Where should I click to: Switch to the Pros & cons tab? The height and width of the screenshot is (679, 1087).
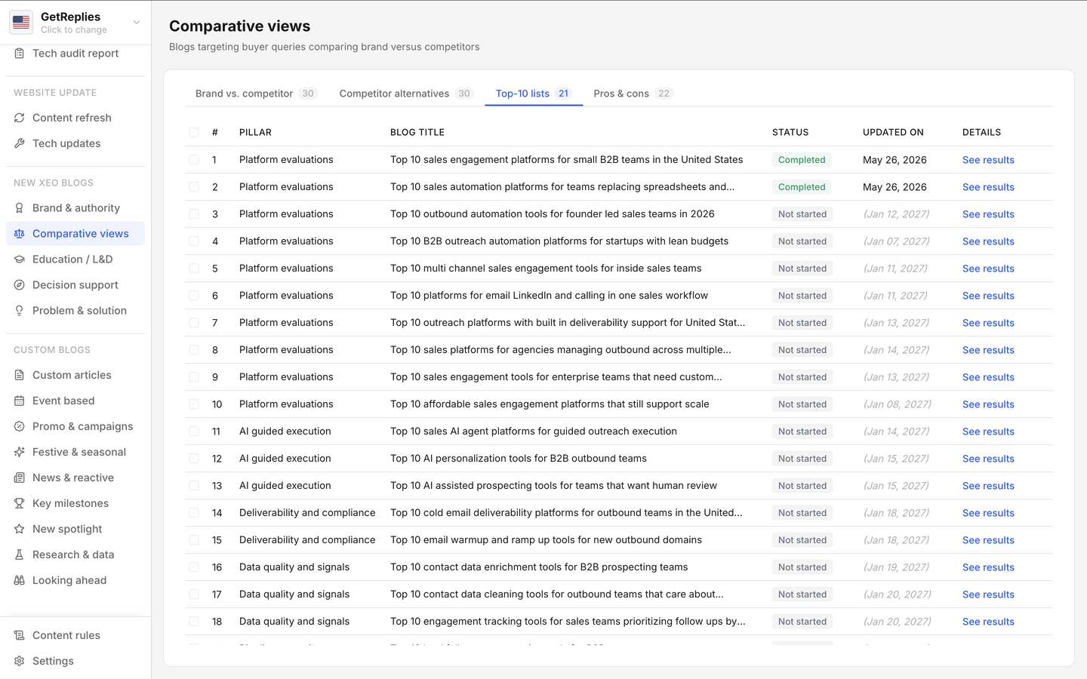point(633,94)
